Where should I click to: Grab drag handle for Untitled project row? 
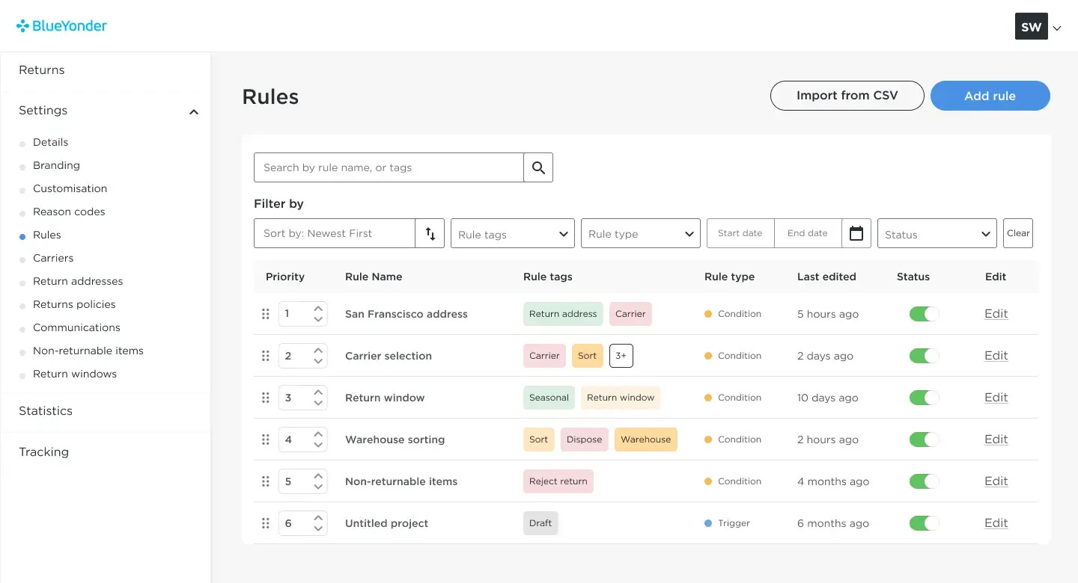265,523
